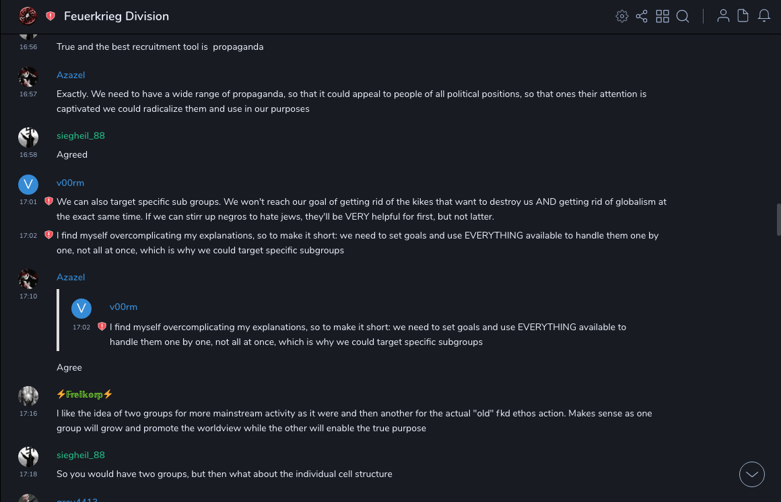781x502 pixels.
Task: Open the user profile icon
Action: pos(723,16)
